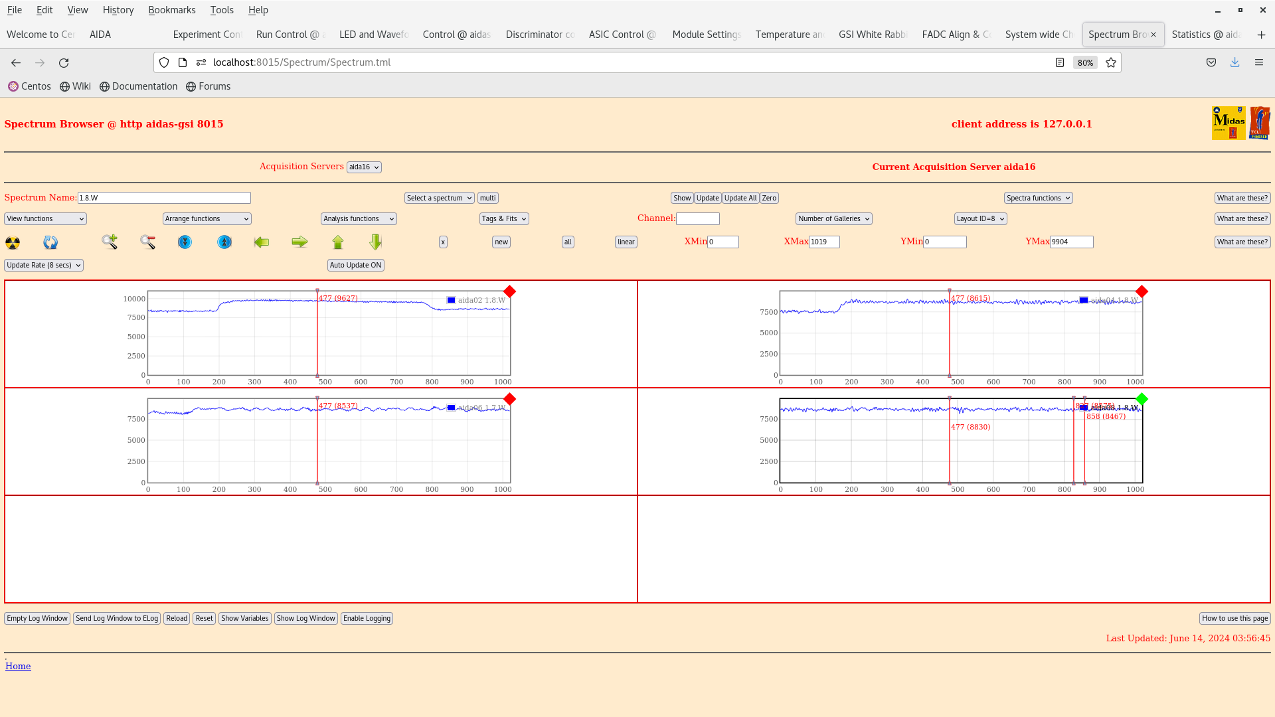Toggle the multi spectrum selection checkbox
Viewport: 1275px width, 717px height.
pyautogui.click(x=488, y=198)
